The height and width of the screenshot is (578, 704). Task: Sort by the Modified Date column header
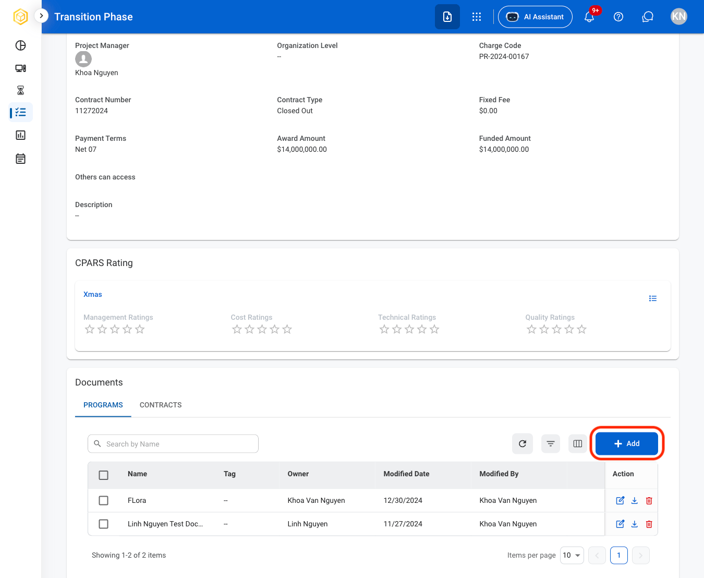click(406, 474)
